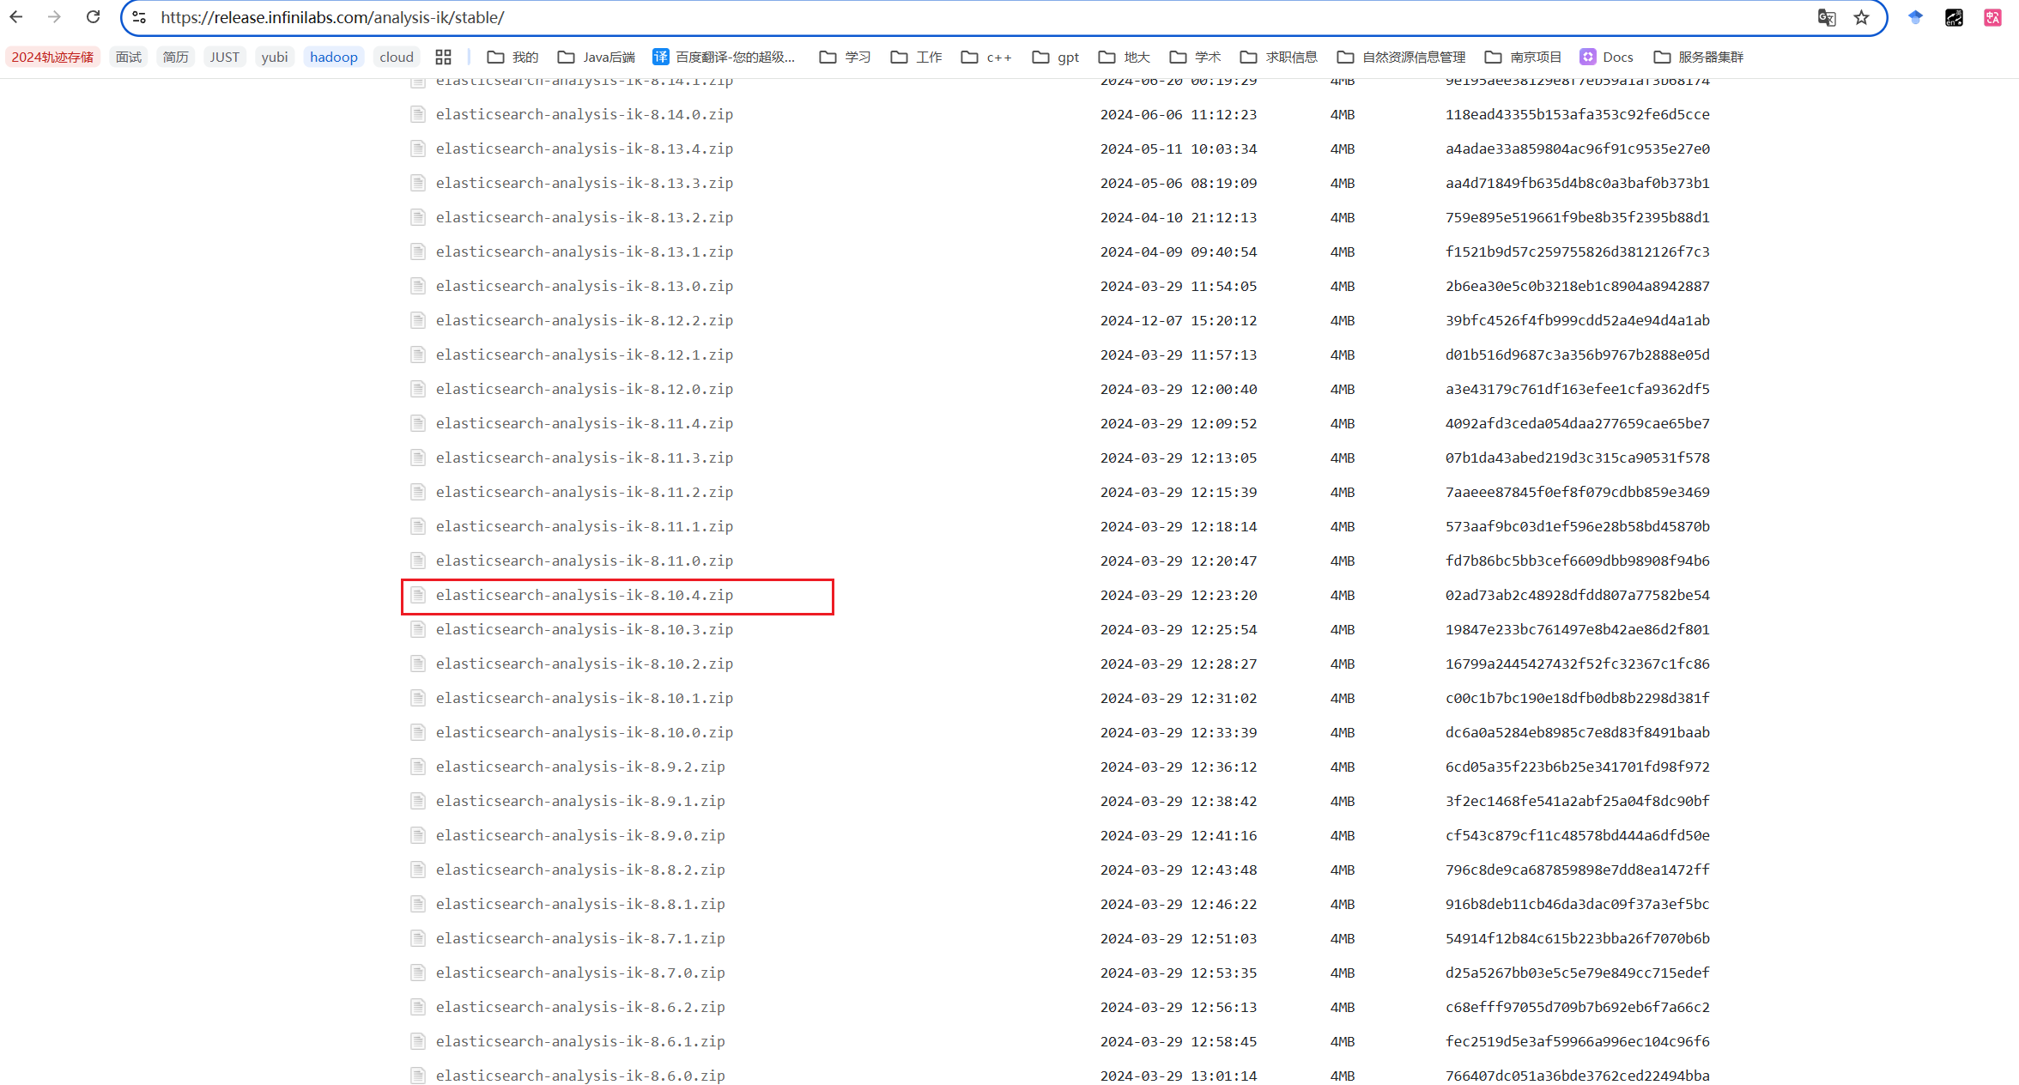Click file icon next to analysis-ik-8.6.1.zip

pyautogui.click(x=418, y=1041)
